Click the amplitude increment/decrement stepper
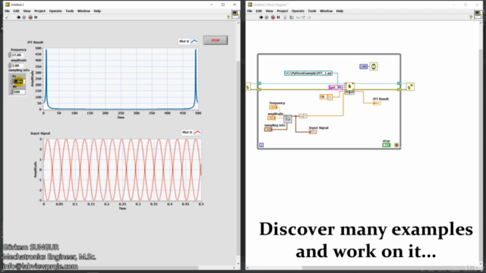Viewport: 486px width, 273px height. click(x=10, y=66)
